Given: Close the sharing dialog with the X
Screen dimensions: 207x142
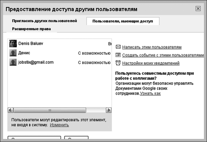Looking at the screenshot, I should (x=198, y=9).
